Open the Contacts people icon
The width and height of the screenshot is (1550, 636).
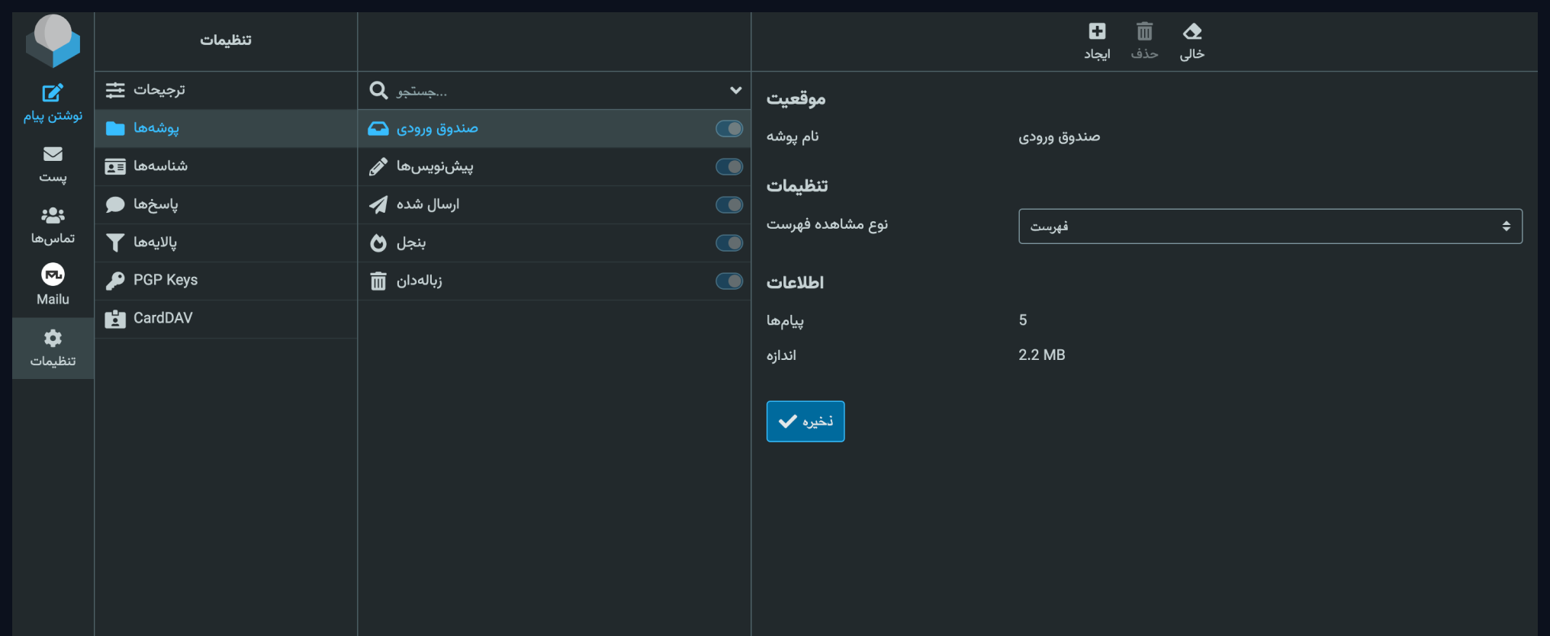(x=53, y=216)
